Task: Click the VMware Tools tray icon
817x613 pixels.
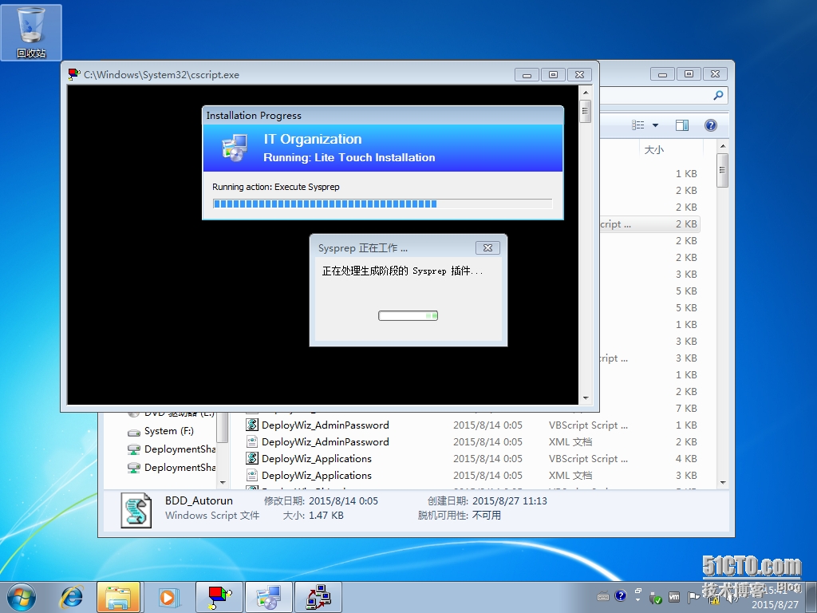Action: click(x=674, y=597)
